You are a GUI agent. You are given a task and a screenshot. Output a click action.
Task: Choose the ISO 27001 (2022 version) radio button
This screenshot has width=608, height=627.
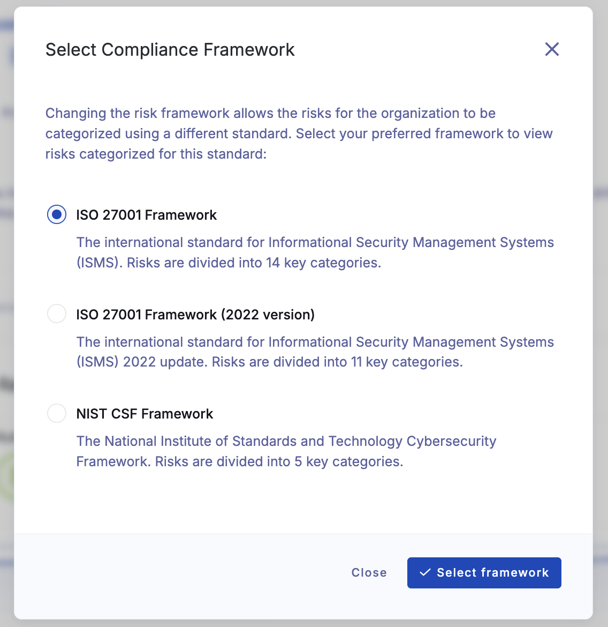pyautogui.click(x=57, y=314)
